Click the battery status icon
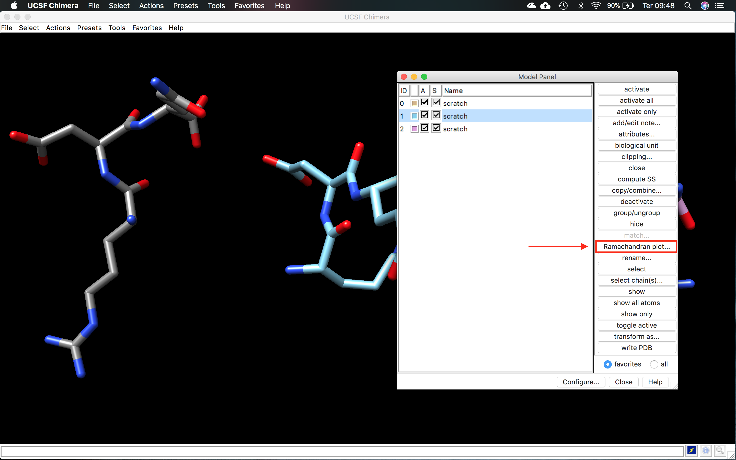This screenshot has width=736, height=460. click(x=628, y=5)
